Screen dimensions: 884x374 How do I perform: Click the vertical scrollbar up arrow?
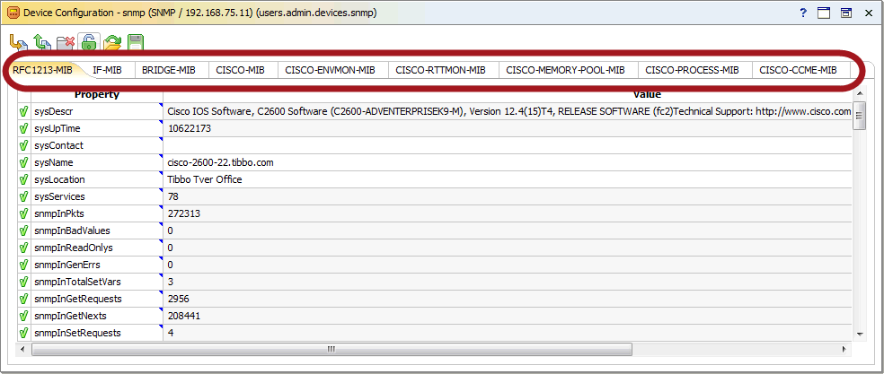pyautogui.click(x=859, y=94)
